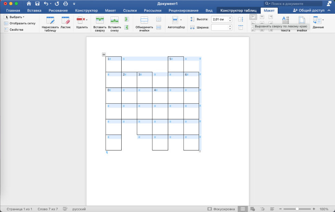Collapse the ribbon with chevron

329,10
